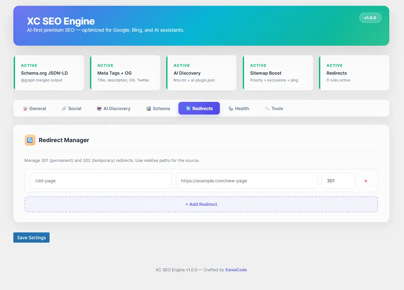Click Save Settings button

(x=31, y=238)
